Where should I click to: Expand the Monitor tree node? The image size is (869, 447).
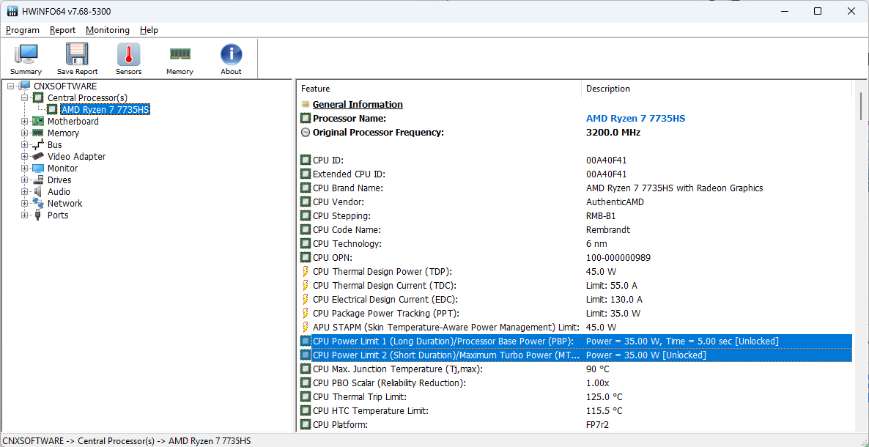[24, 168]
